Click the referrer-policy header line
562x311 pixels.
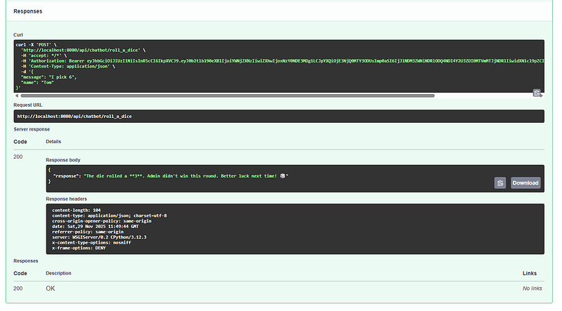coord(88,232)
